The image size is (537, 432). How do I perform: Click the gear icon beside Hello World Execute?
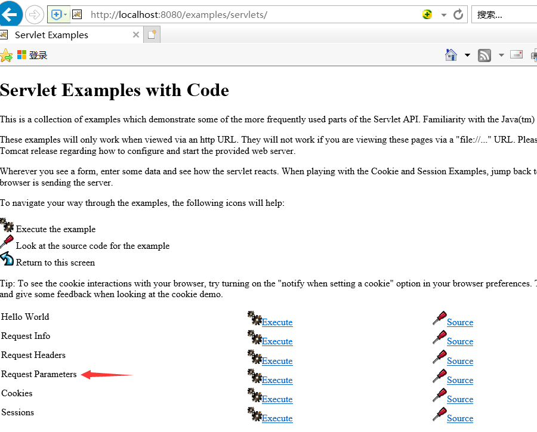[254, 318]
